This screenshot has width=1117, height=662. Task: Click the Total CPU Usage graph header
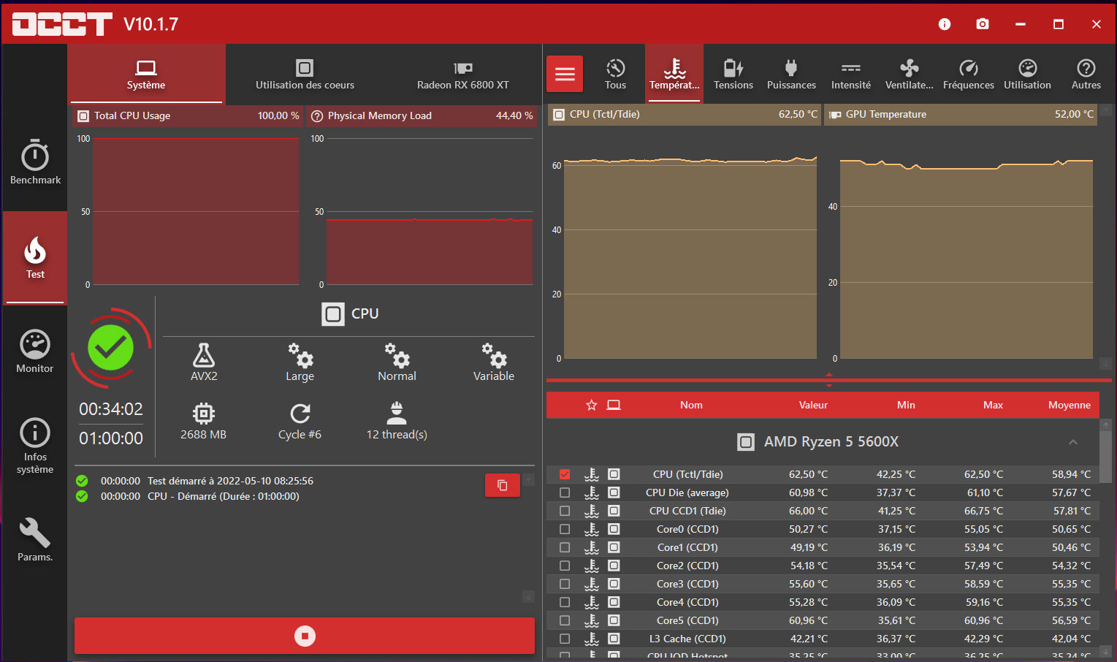188,115
